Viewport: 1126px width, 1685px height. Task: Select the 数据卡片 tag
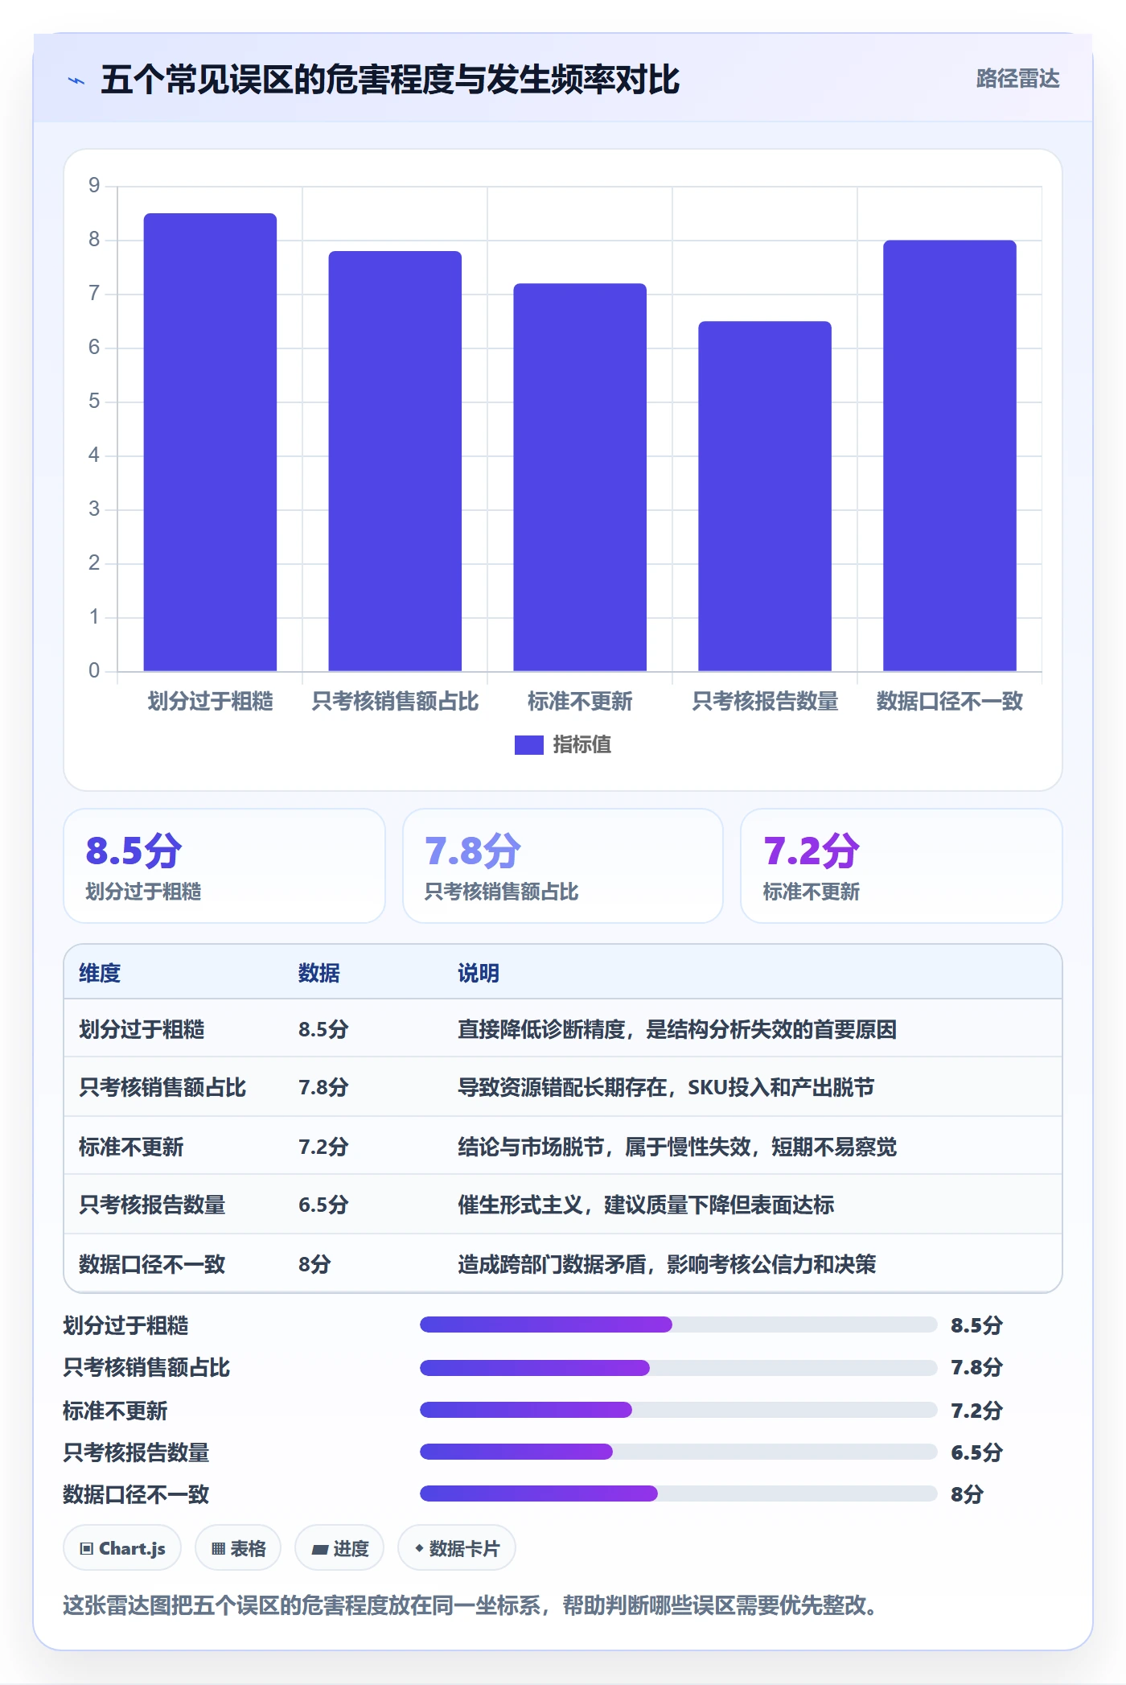[x=457, y=1548]
